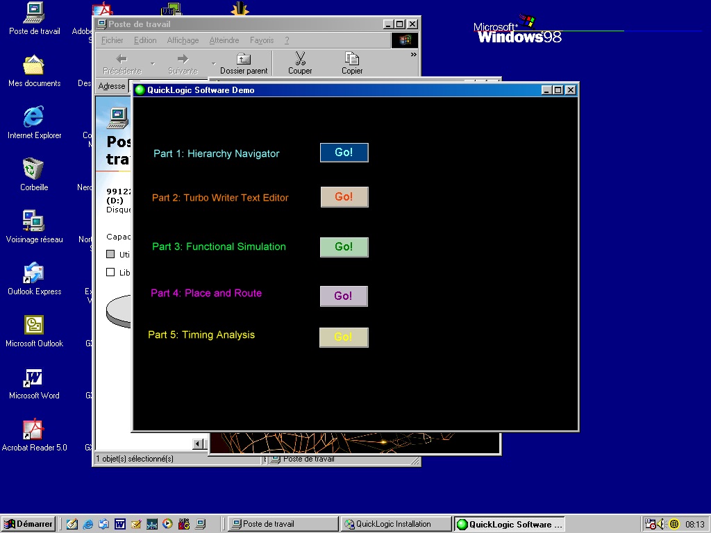The width and height of the screenshot is (711, 533).
Task: Open Microsoft Word desktop shortcut
Action: [34, 378]
